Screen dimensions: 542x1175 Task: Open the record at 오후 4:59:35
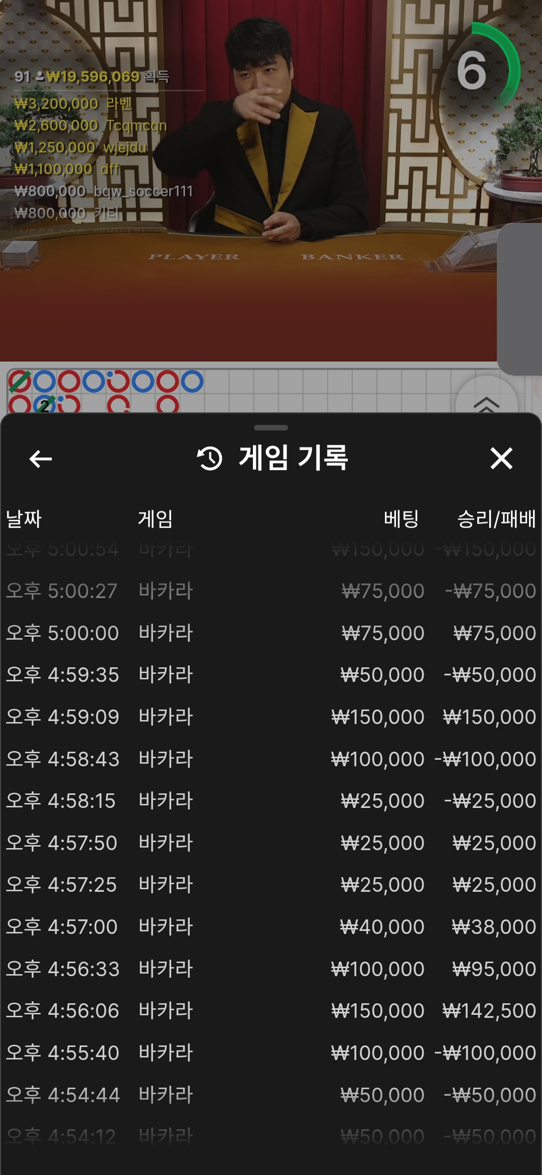[271, 675]
